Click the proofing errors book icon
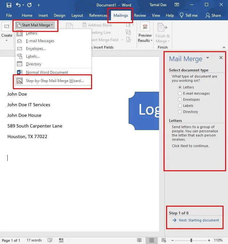 tap(50, 240)
